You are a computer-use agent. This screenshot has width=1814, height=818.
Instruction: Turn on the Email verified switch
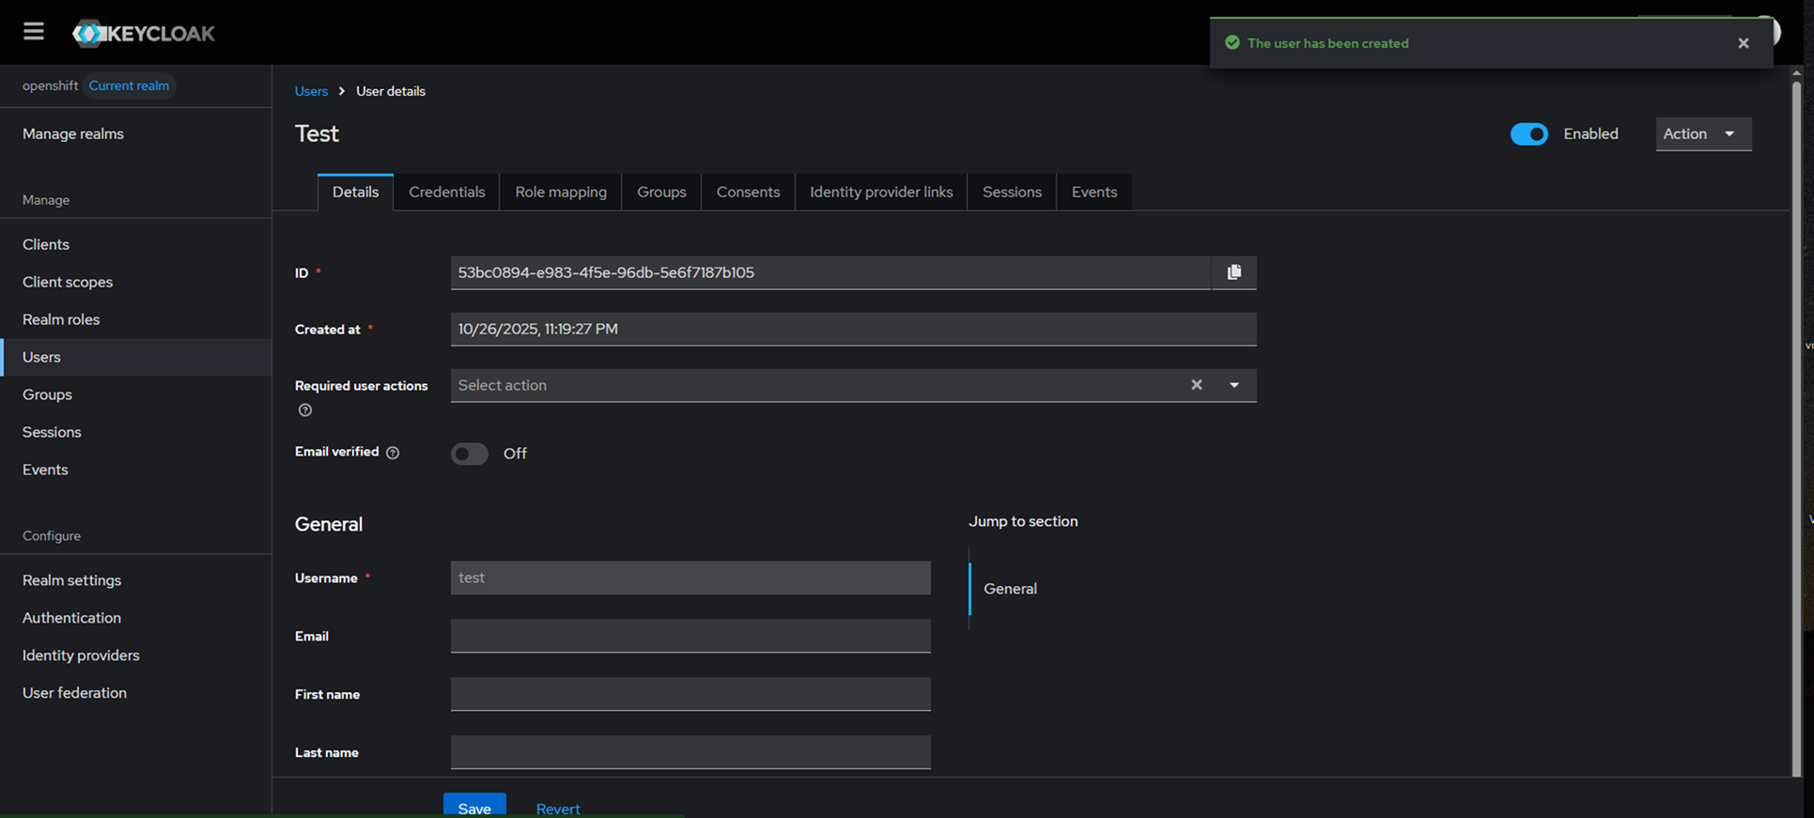470,454
